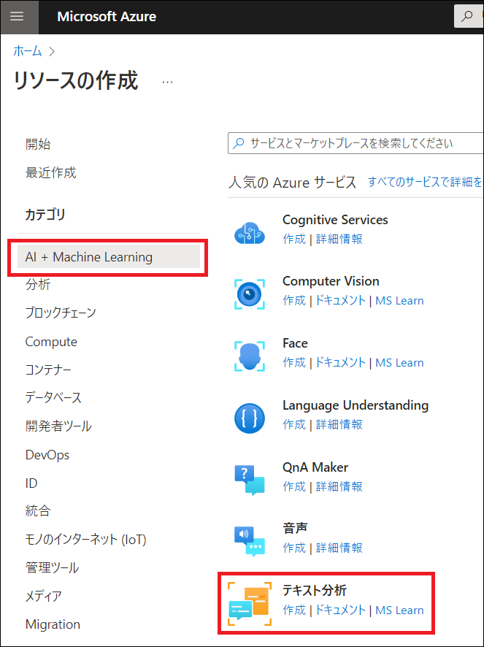Click the Face service icon
The height and width of the screenshot is (647, 484).
pos(249,356)
